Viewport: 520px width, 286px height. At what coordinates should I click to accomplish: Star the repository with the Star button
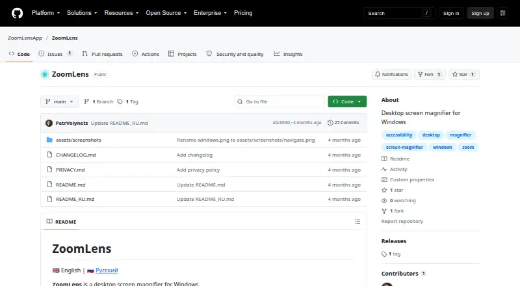coord(464,74)
